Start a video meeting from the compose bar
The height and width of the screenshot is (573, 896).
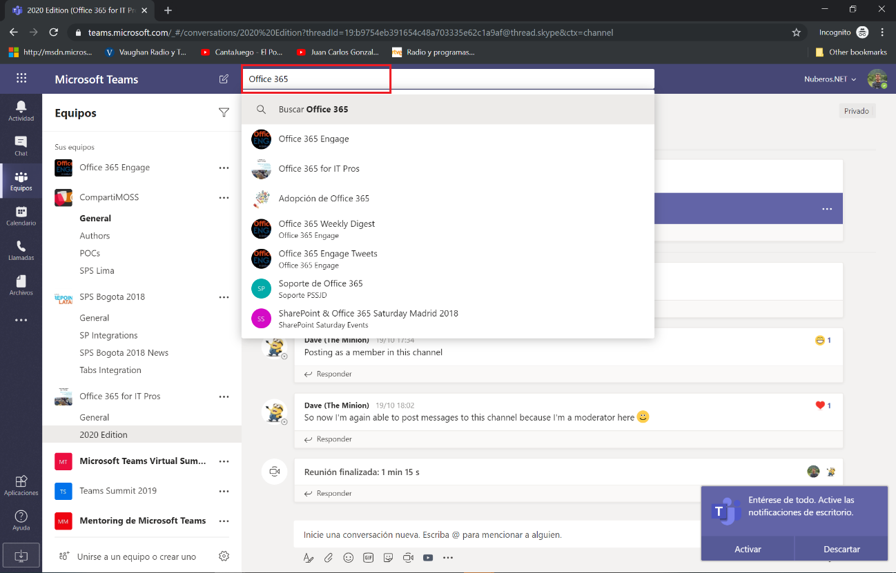tap(408, 558)
